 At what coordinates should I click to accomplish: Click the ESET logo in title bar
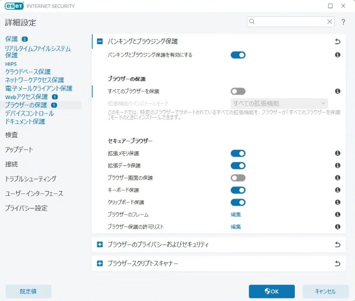click(x=14, y=6)
